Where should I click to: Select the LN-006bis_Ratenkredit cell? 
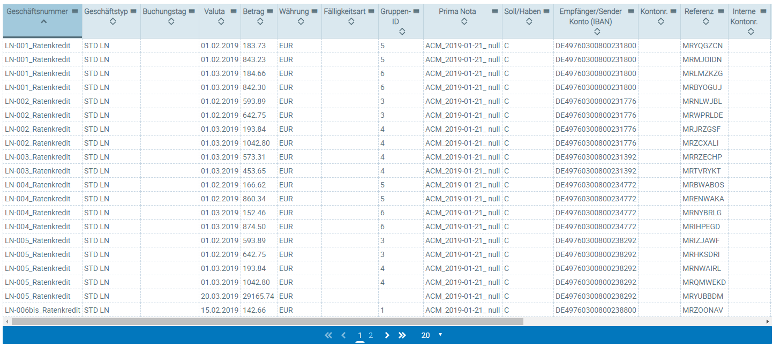(42, 310)
